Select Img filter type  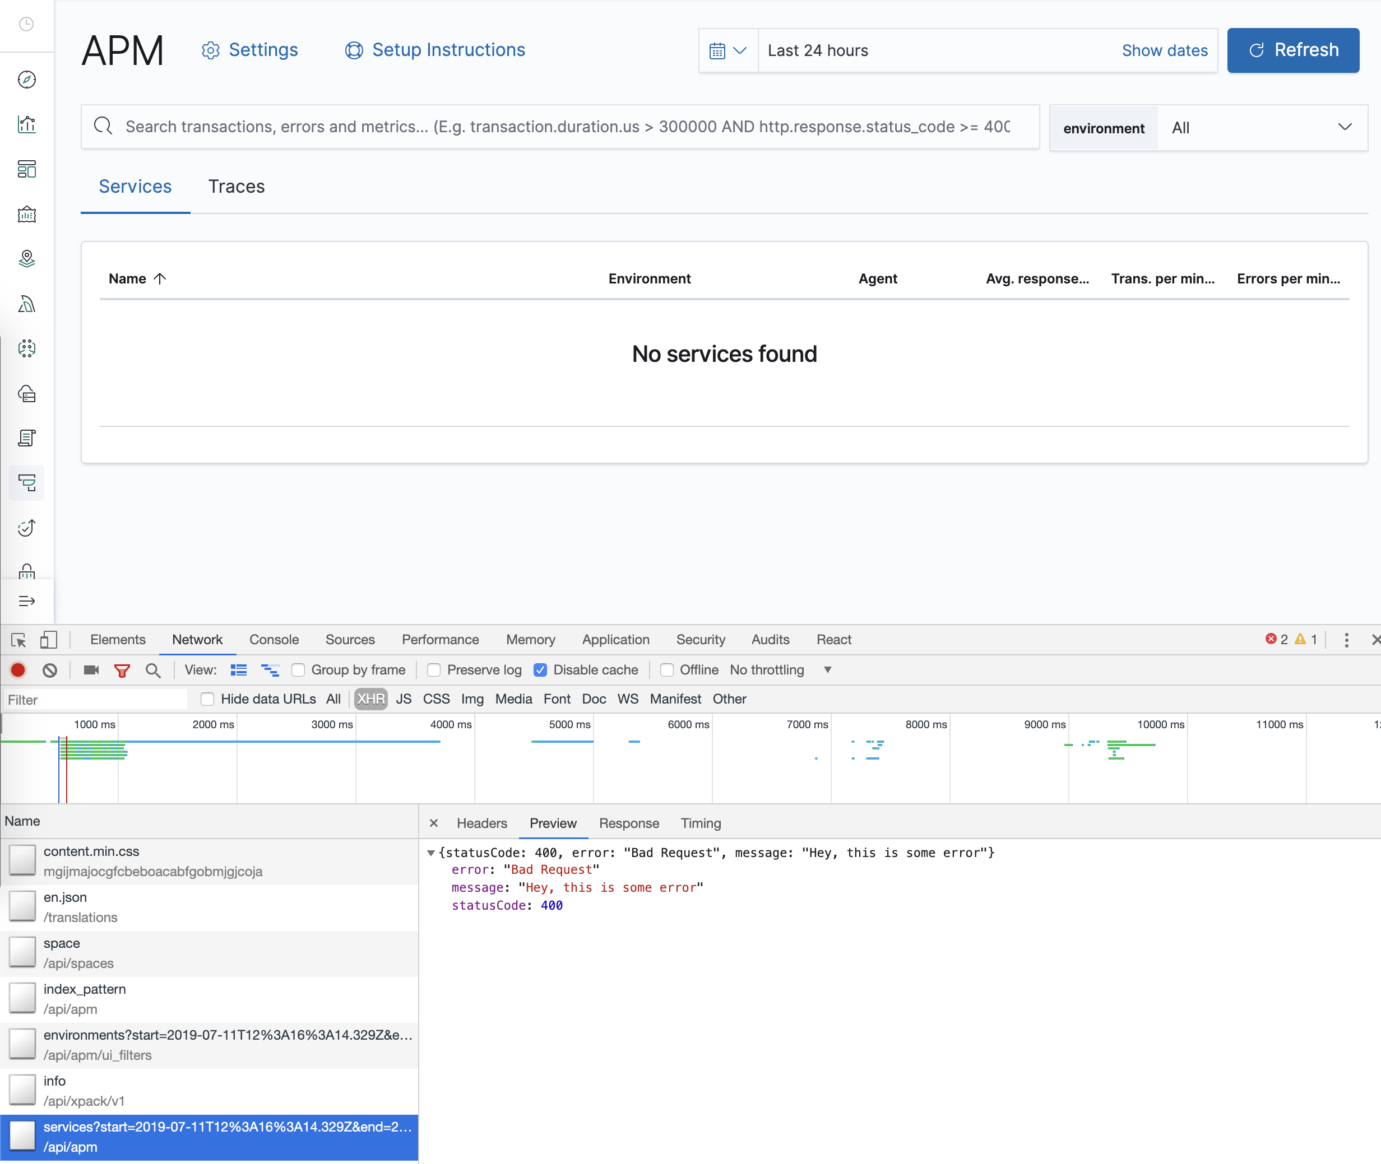tap(472, 699)
